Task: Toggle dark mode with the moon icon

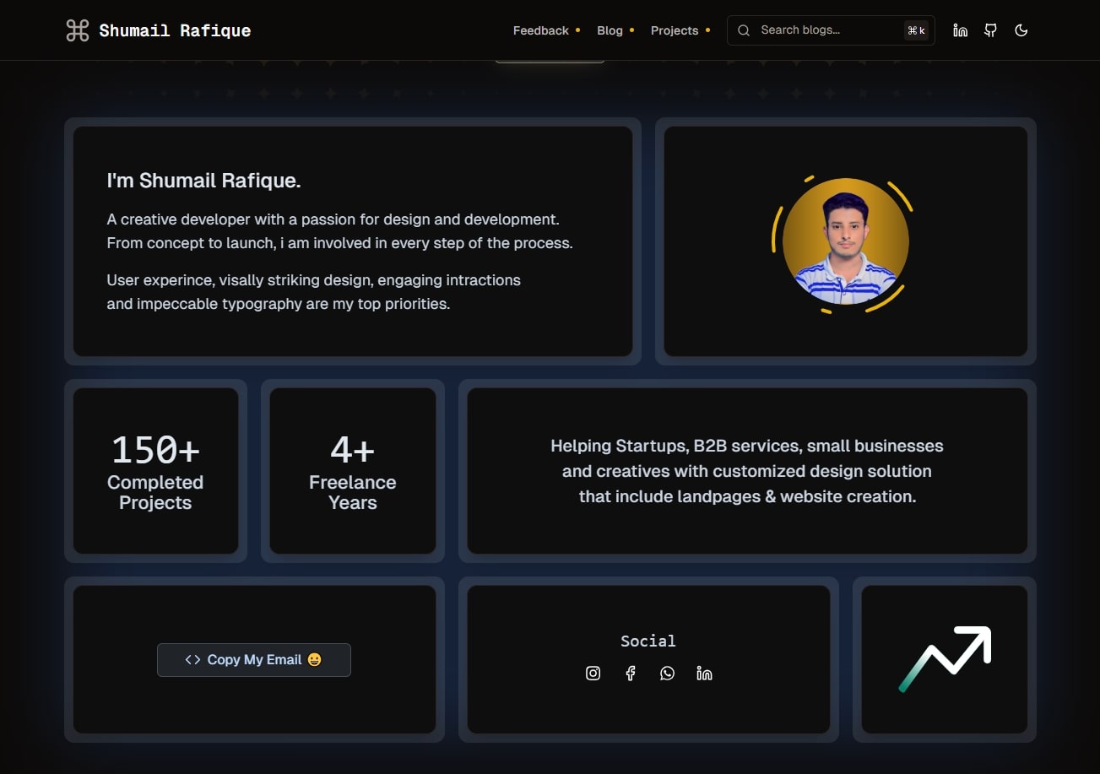Action: [x=1021, y=30]
